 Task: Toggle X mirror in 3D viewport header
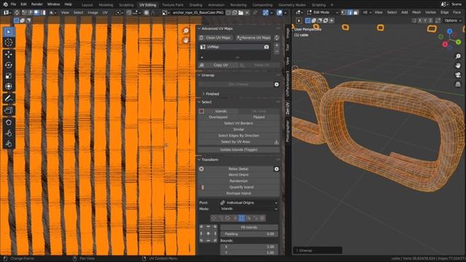(x=420, y=20)
